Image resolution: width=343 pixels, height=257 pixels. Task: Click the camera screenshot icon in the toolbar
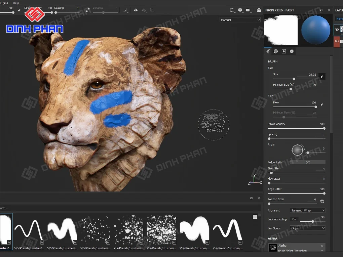[259, 10]
